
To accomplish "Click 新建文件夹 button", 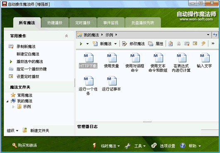I will coord(40,131).
